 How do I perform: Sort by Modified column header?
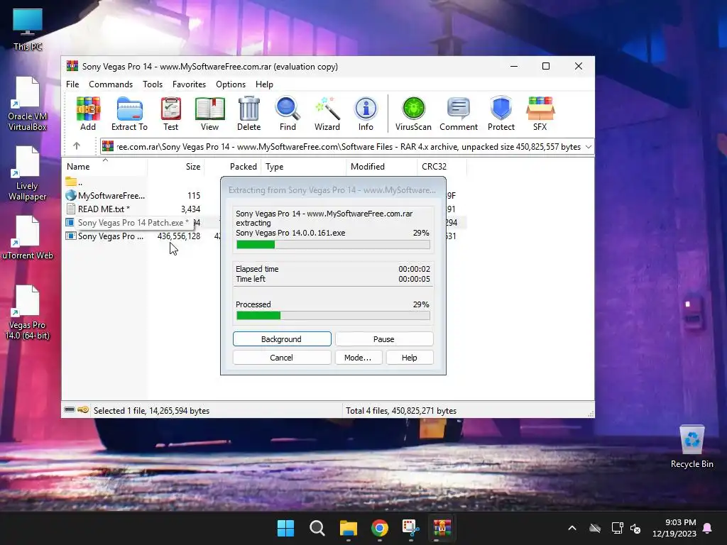381,166
